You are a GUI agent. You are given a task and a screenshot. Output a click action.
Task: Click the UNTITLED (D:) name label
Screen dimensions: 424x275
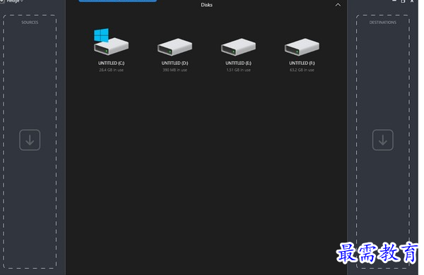175,63
